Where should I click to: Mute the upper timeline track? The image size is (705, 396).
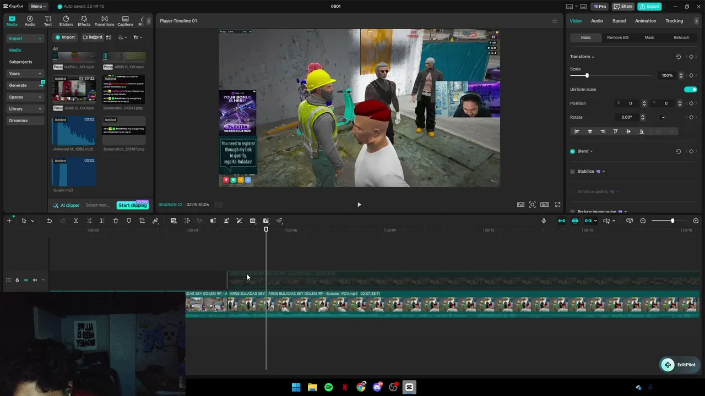point(35,280)
